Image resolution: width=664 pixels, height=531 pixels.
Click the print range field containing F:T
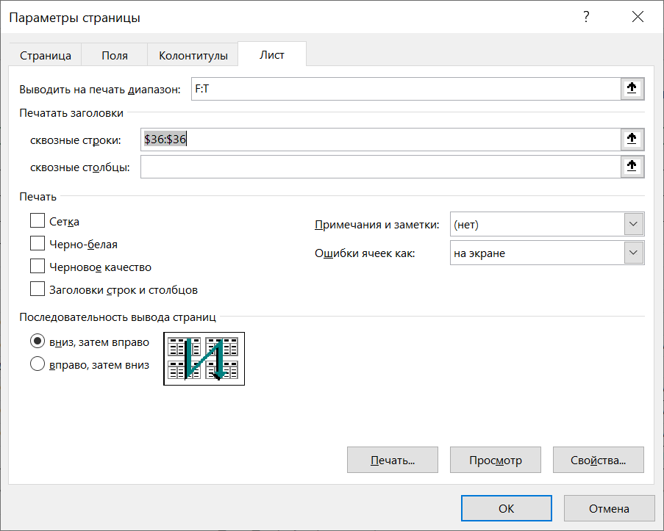406,89
